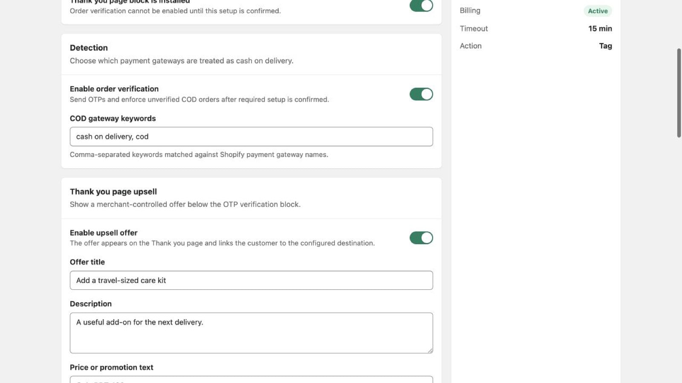Click the Price or promotion text label
This screenshot has width=682, height=383.
(x=112, y=367)
